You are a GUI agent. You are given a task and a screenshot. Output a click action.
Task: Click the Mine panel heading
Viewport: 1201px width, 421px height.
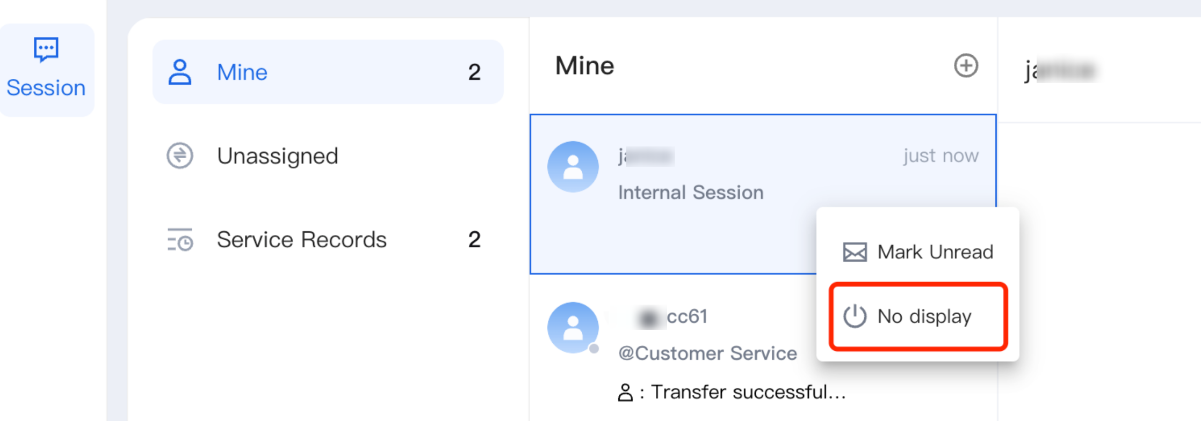coord(584,66)
